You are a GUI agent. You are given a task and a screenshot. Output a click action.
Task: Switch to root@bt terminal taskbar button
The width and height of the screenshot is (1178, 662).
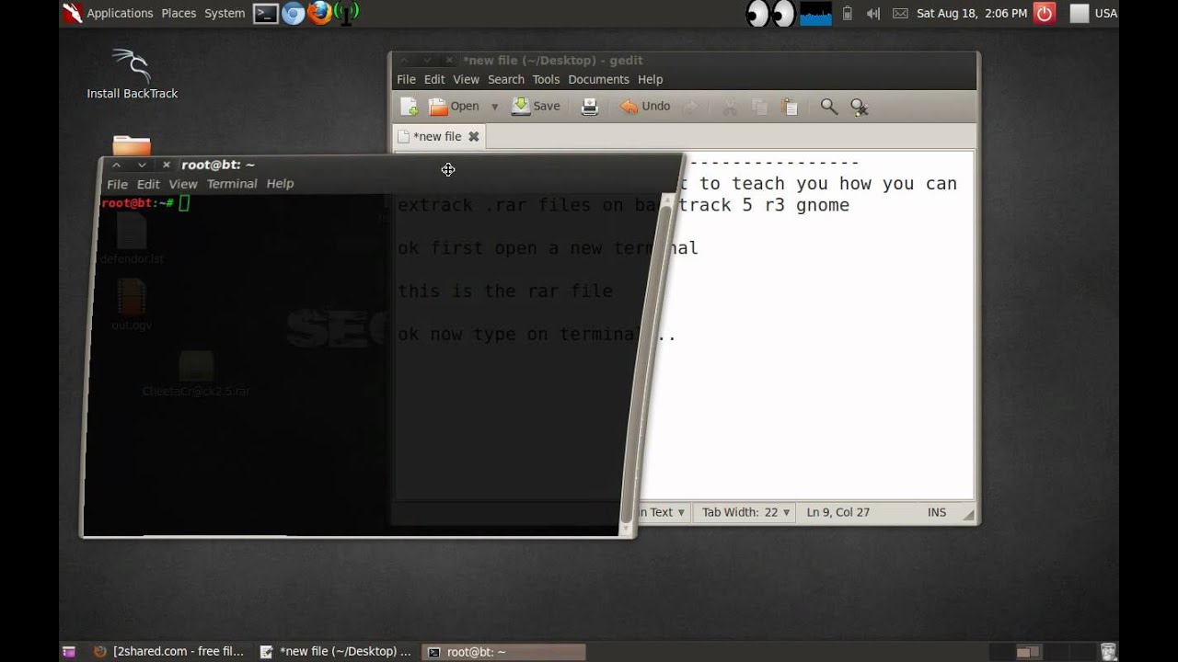[x=503, y=652]
